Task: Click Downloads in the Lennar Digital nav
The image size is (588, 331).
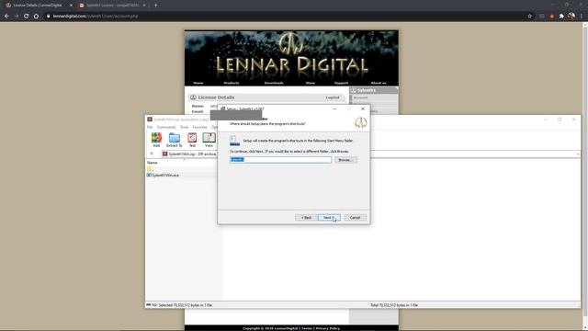Action: click(x=274, y=83)
